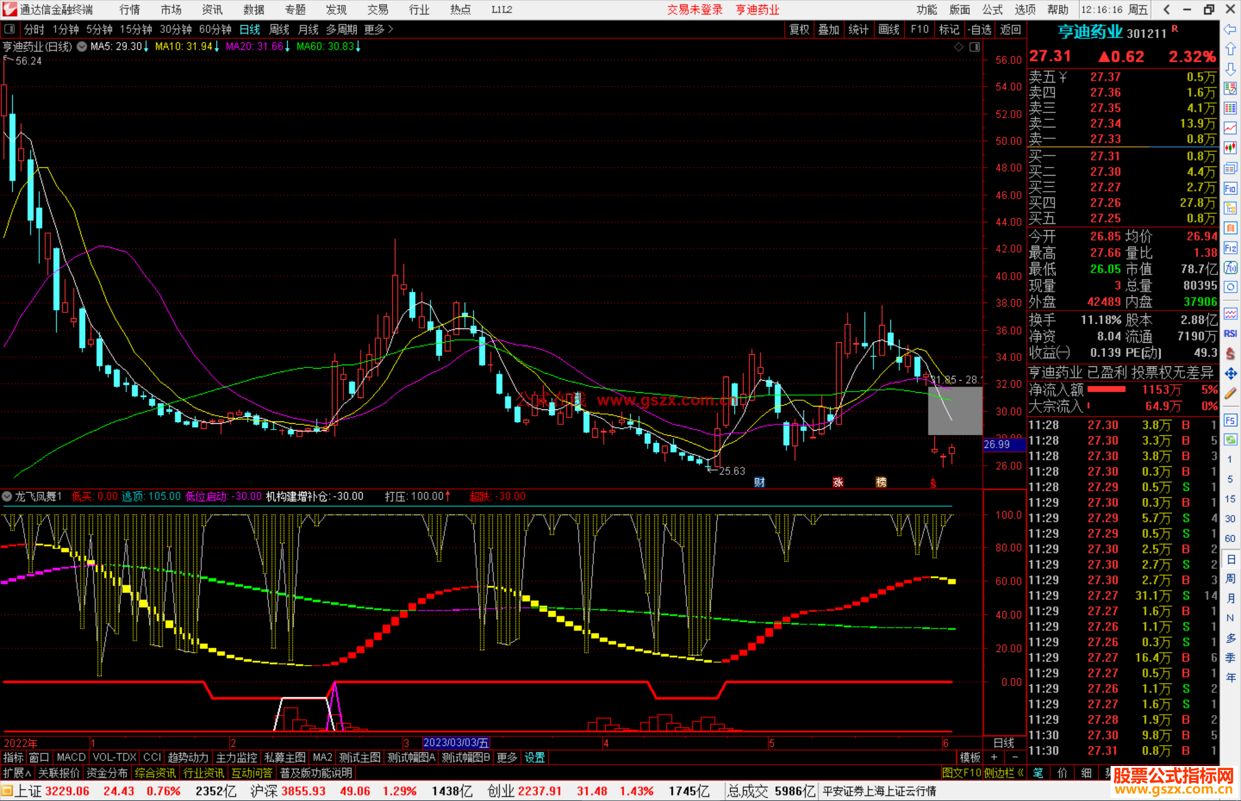Open the 行情 menu

coord(129,10)
